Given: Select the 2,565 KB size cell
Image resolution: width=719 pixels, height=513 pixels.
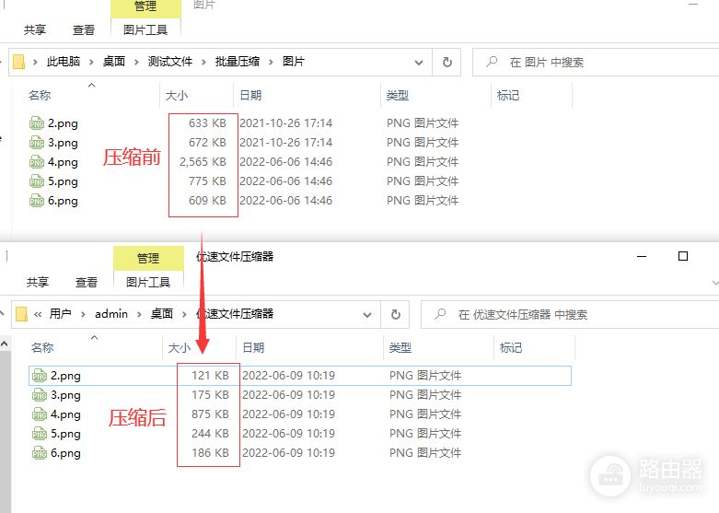Looking at the screenshot, I should pyautogui.click(x=203, y=162).
